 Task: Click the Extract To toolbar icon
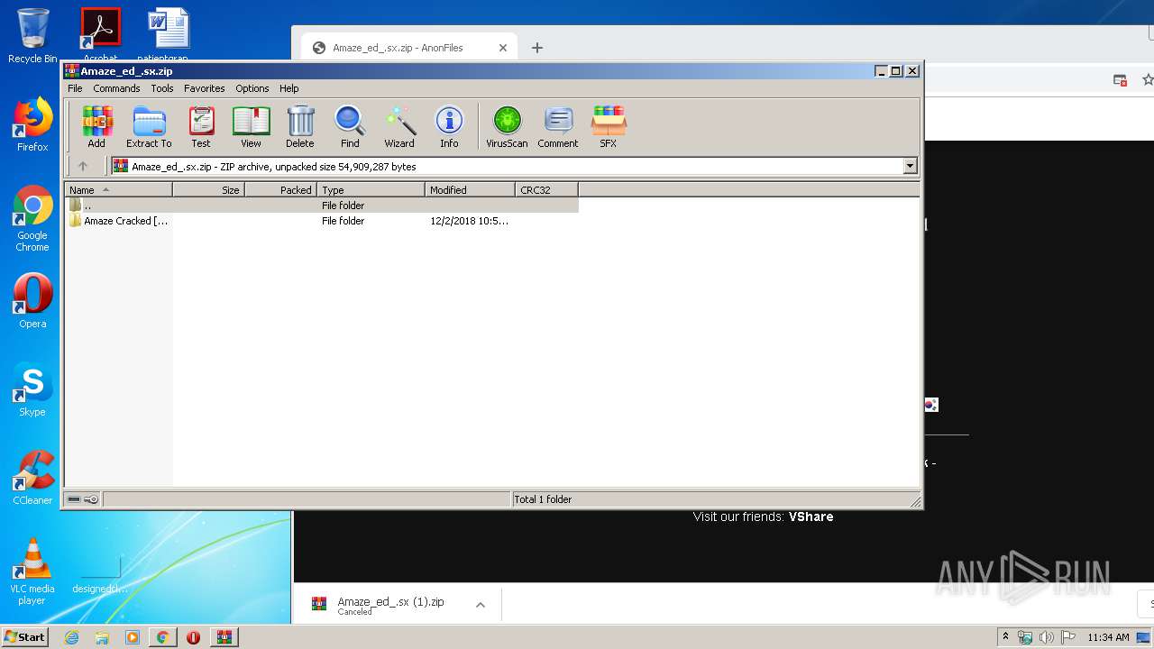tap(149, 126)
